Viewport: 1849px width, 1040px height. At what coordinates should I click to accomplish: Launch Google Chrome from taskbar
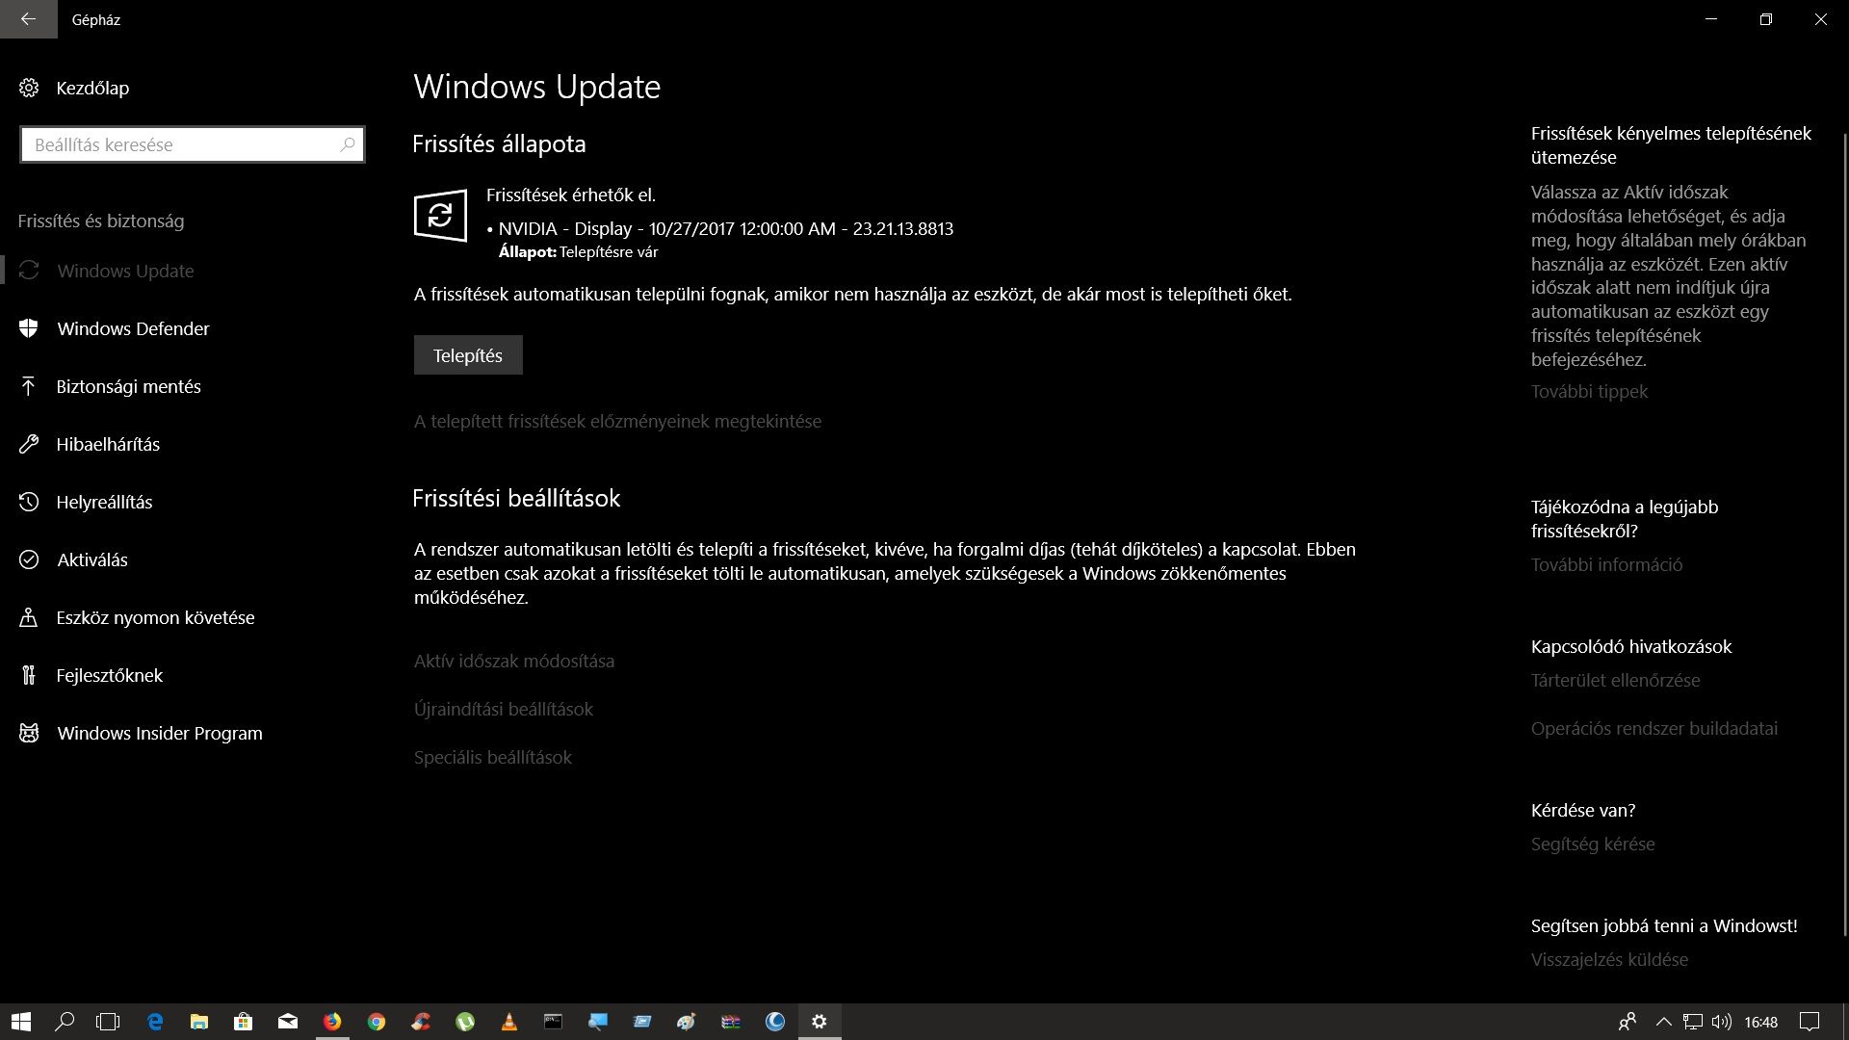click(x=377, y=1022)
